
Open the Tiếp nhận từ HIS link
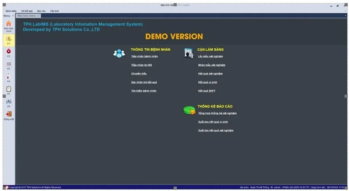(x=142, y=65)
